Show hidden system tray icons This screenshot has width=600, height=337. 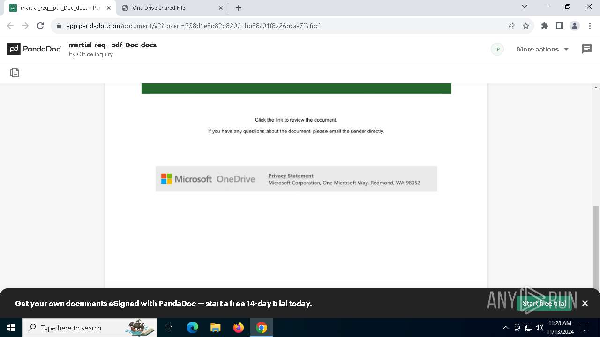coord(505,328)
